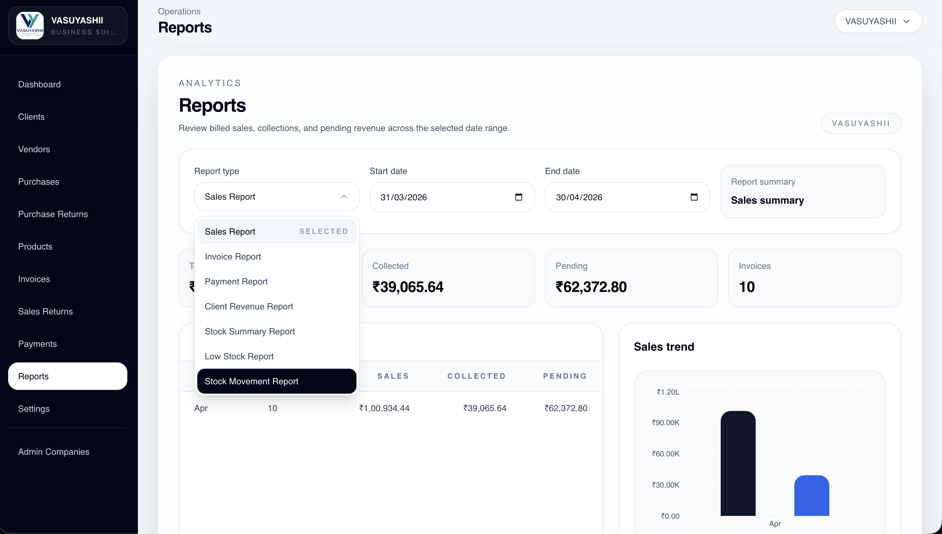Click the Invoices count 10 card
This screenshot has width=942, height=534.
point(814,278)
